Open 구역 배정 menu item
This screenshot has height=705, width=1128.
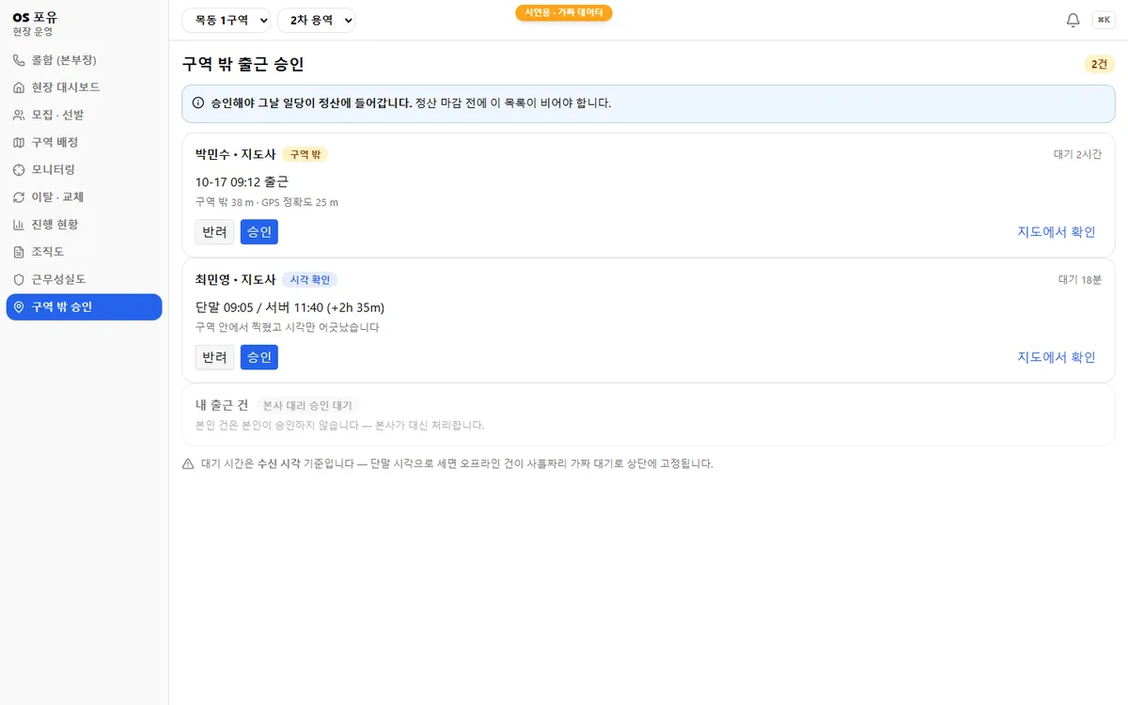(x=85, y=142)
